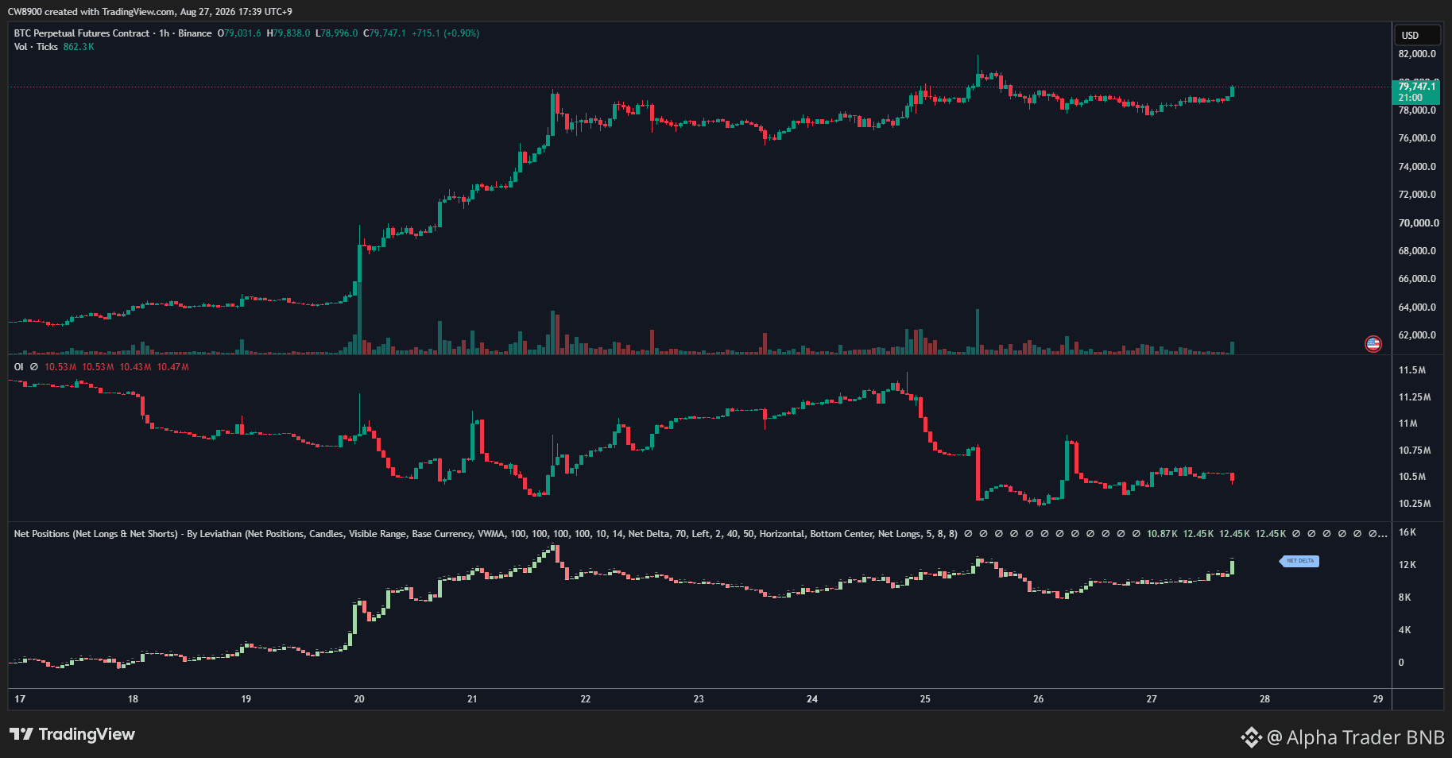The width and height of the screenshot is (1452, 758).
Task: Click the 11M label on the OI axis
Action: click(x=1407, y=423)
